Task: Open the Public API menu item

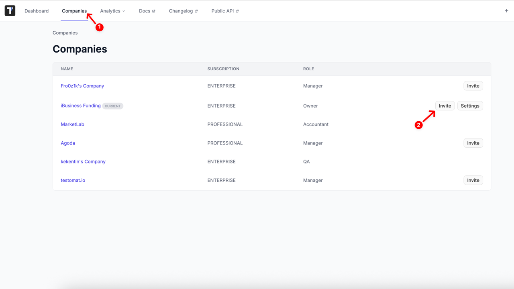Action: click(222, 11)
